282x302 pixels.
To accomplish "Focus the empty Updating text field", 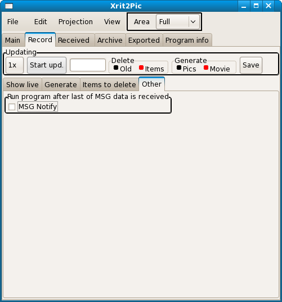I will [88, 65].
